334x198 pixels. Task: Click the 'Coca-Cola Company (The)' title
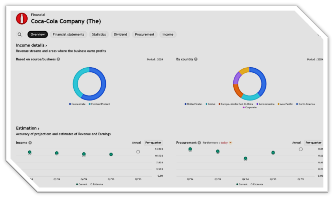[66, 21]
